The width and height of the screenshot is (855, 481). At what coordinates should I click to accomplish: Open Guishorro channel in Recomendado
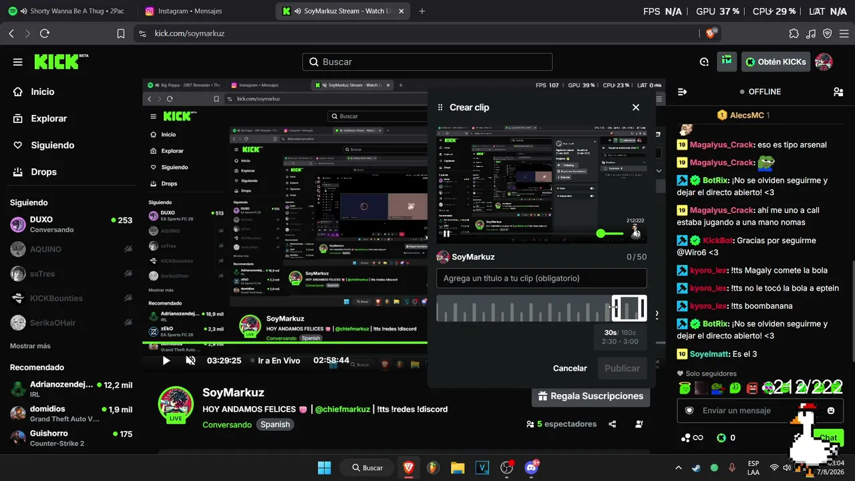pyautogui.click(x=71, y=438)
